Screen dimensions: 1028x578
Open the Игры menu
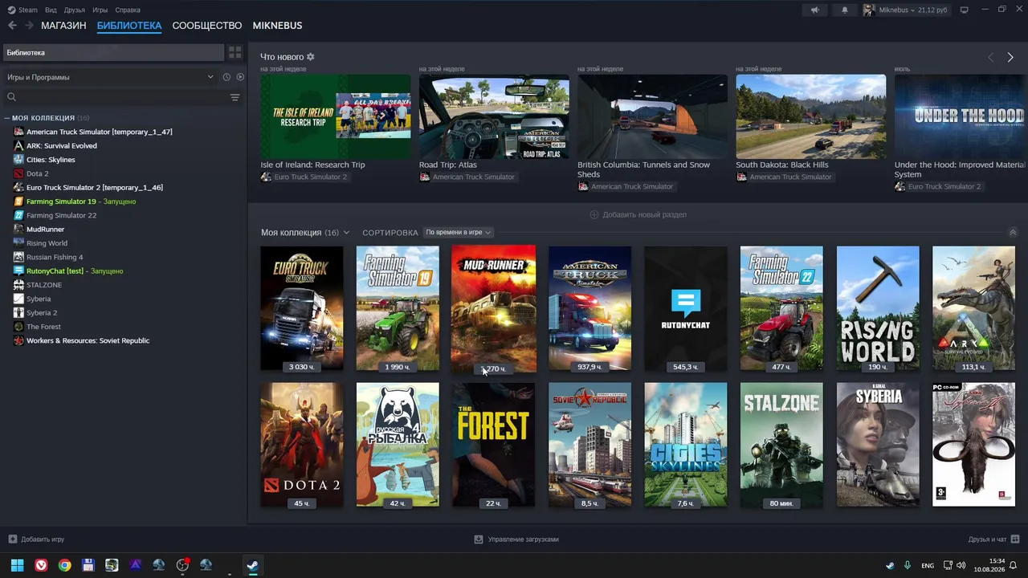100,10
